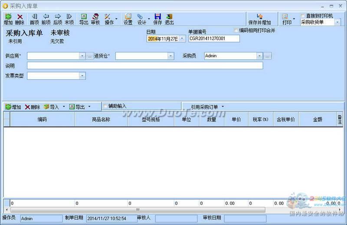The height and width of the screenshot is (225, 347).
Task: Enable the 直接到打印机 checkbox
Action: 303,16
